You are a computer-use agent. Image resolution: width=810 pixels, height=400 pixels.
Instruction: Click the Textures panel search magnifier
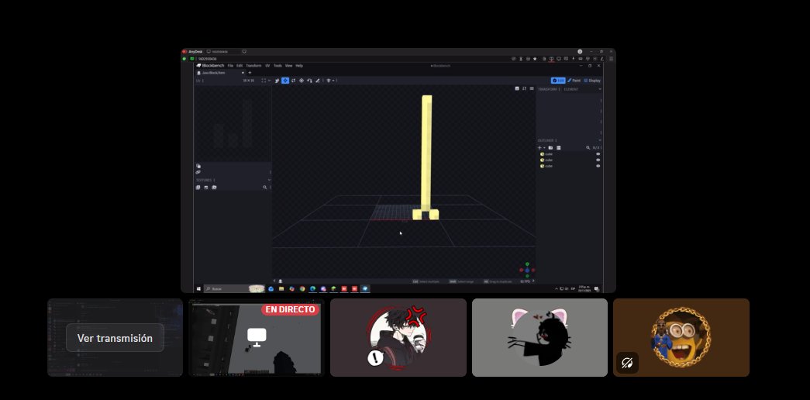[x=264, y=187]
